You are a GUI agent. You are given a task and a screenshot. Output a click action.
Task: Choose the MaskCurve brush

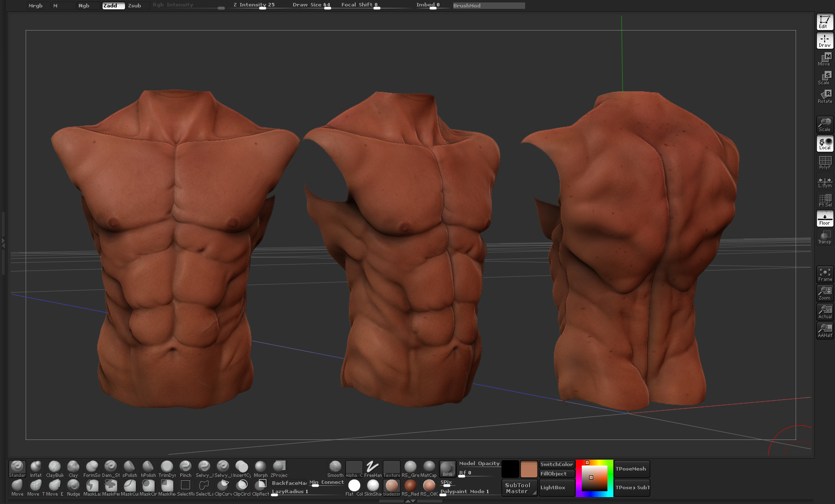coord(130,487)
